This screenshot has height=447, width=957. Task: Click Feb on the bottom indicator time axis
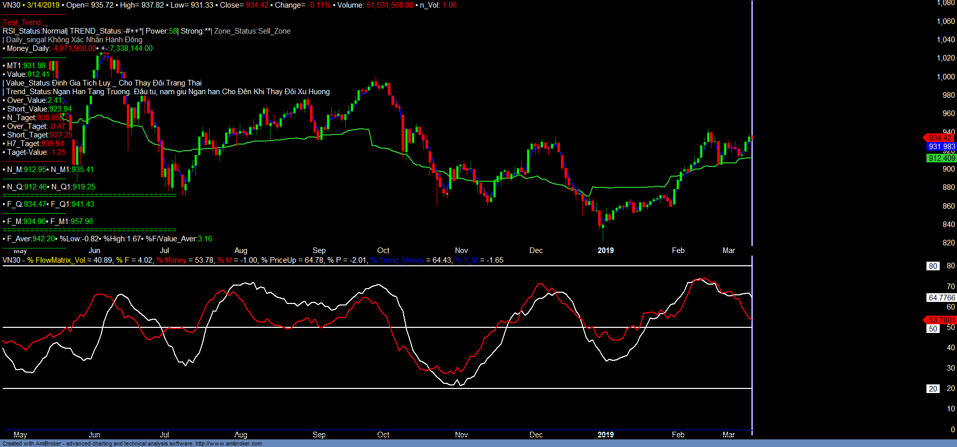[x=678, y=435]
